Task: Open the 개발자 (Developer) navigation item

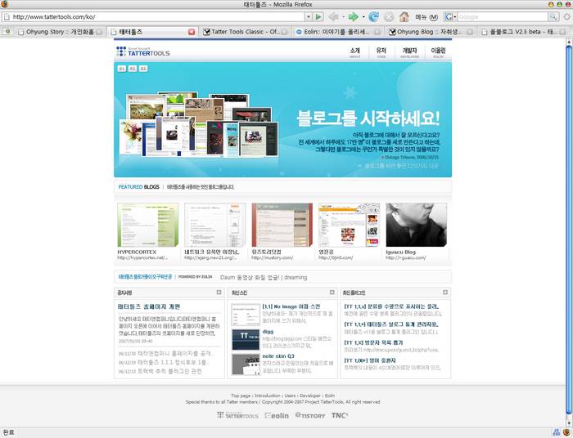Action: coord(409,52)
